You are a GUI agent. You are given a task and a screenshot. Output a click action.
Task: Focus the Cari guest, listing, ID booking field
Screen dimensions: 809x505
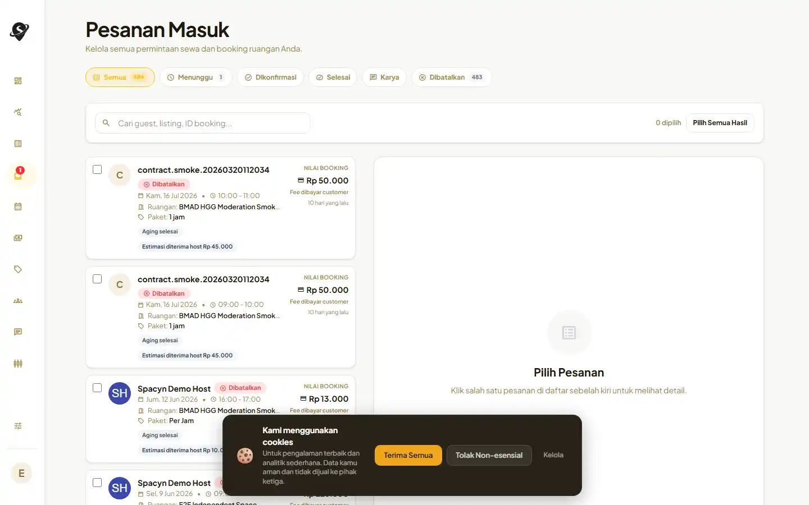tap(203, 123)
